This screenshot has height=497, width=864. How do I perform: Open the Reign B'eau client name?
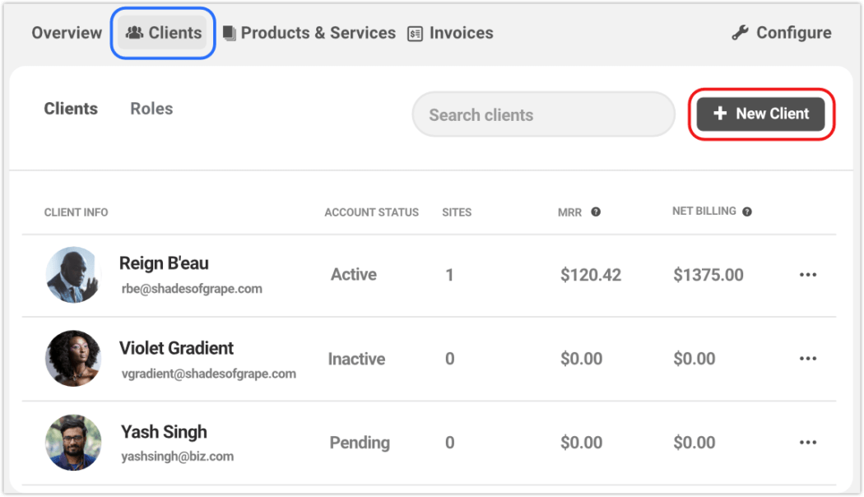164,263
